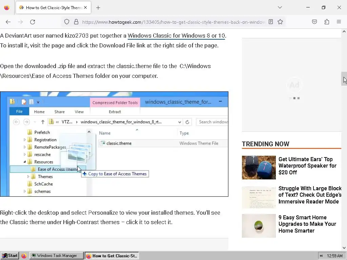Open 9 Easy Smart Home Upgrades article

pos(307,224)
